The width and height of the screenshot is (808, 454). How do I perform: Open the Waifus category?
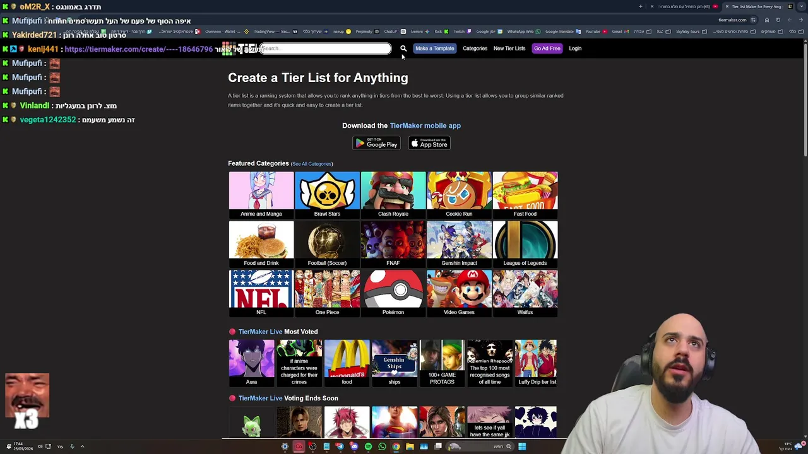(x=525, y=293)
